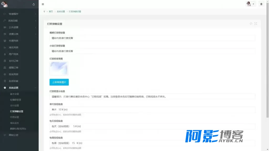269x151 pixels.
Task: Go to 首页 breadcrumb link
Action: coord(51,12)
